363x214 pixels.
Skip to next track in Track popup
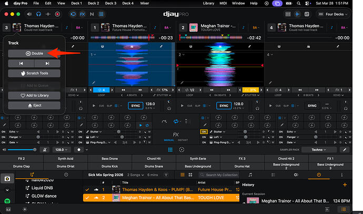47,64
